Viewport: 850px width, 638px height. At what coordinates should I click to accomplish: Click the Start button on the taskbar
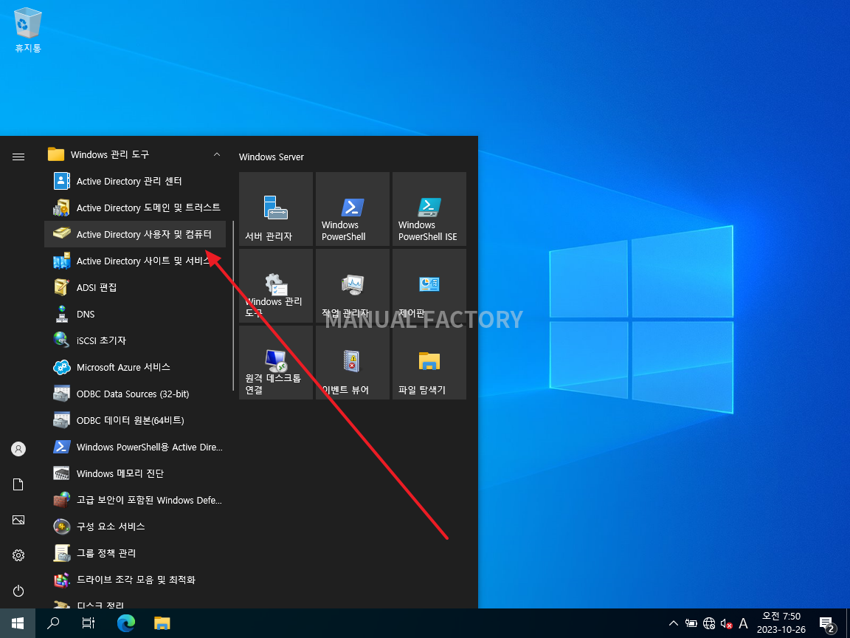[x=18, y=622]
